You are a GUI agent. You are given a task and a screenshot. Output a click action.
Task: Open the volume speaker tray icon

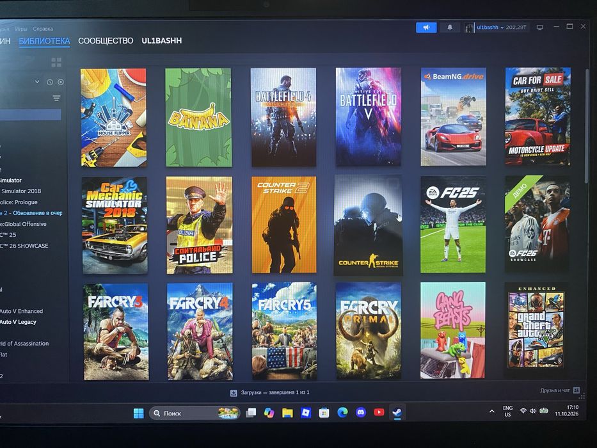[x=532, y=411]
